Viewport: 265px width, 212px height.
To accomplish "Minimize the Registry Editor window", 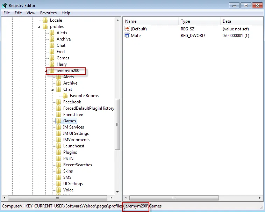I will [x=234, y=5].
